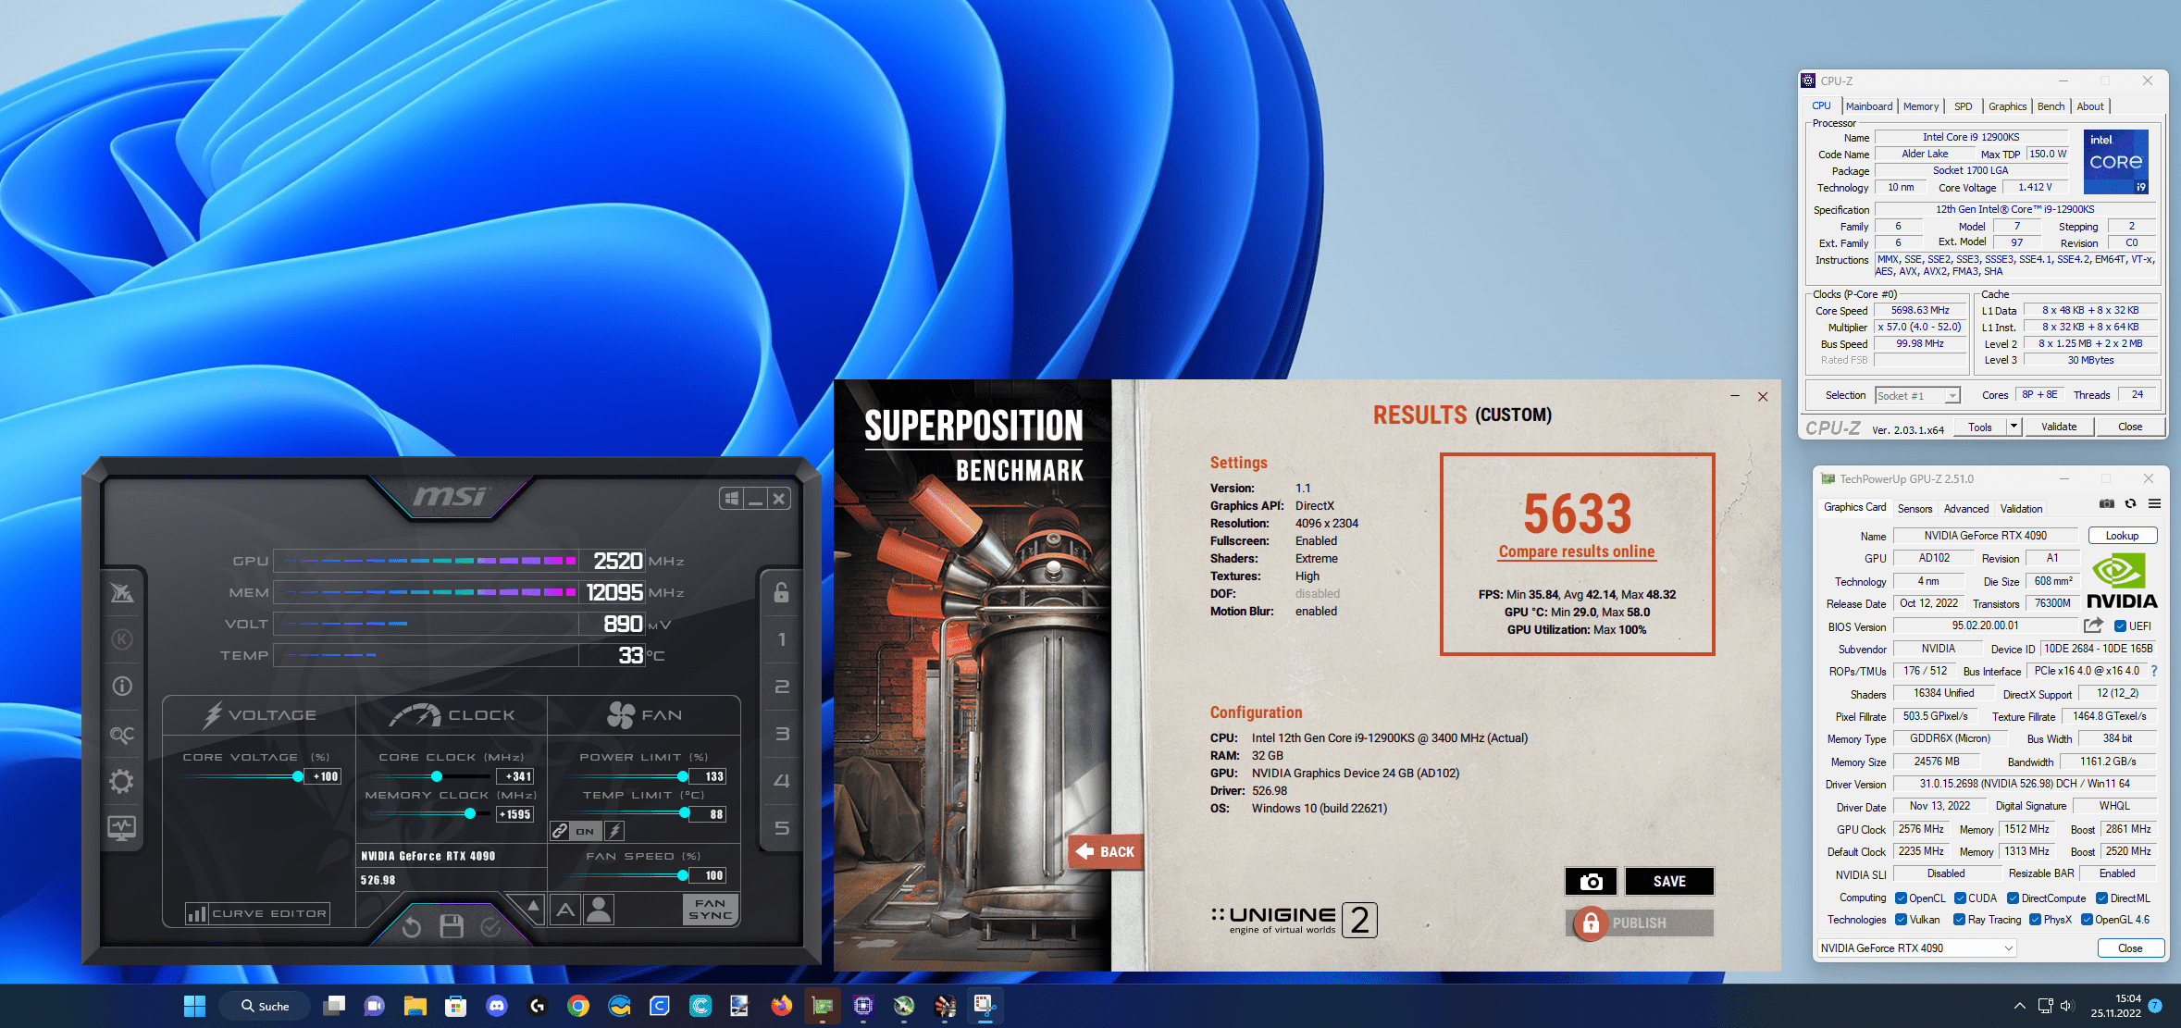
Task: Click GPU-Z hamburger menu icon
Action: (2155, 504)
